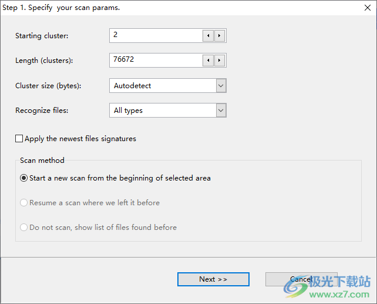This screenshot has height=304, width=377.
Task: Focus the Length (clusters) input field
Action: click(156, 60)
